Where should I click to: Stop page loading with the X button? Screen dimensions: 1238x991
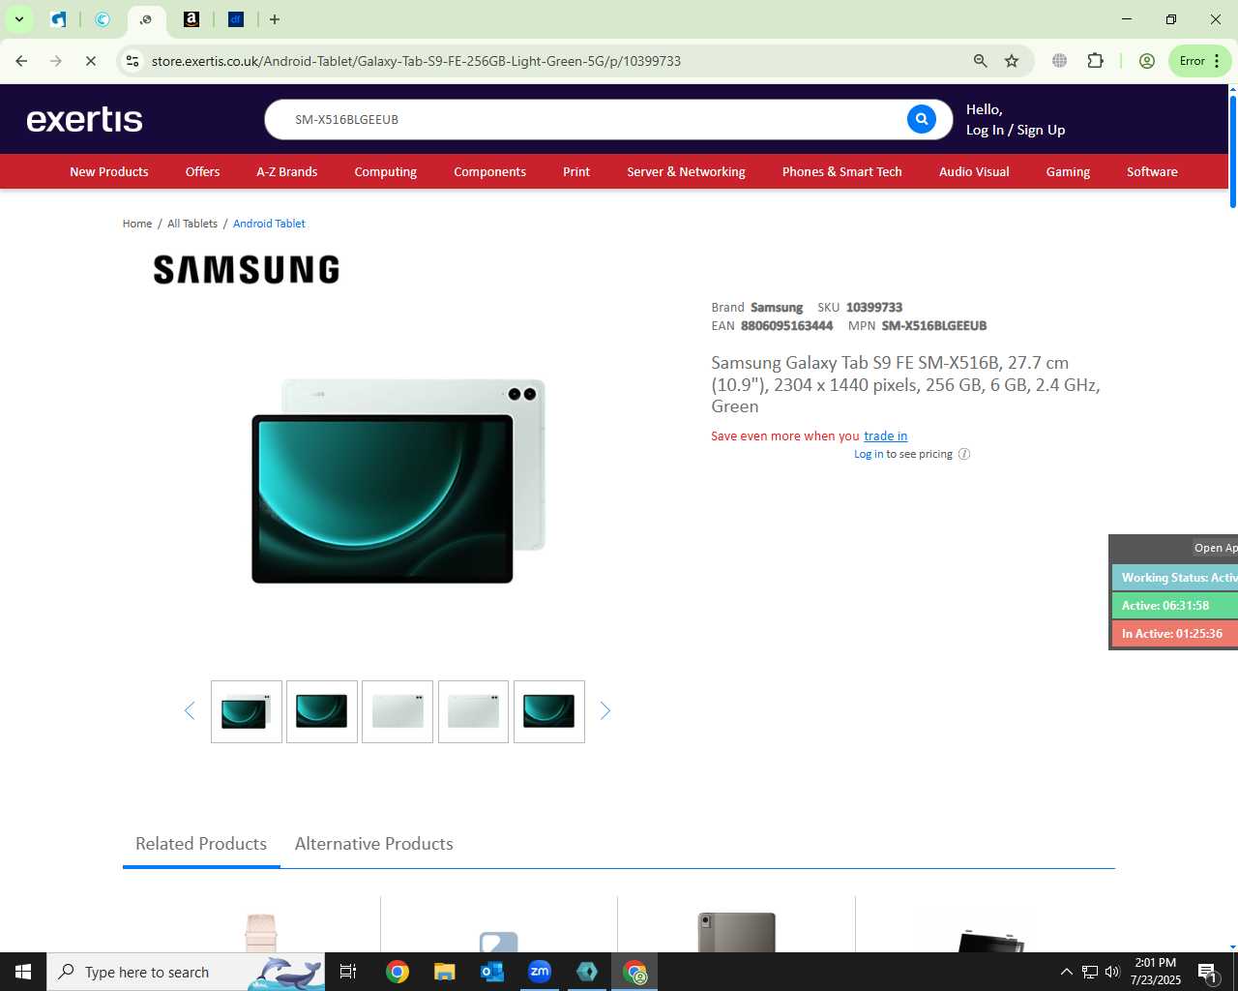(91, 61)
